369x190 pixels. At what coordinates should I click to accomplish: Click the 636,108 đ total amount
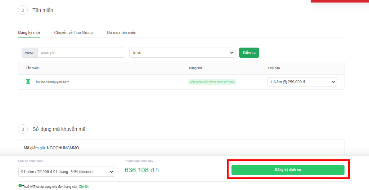(139, 170)
